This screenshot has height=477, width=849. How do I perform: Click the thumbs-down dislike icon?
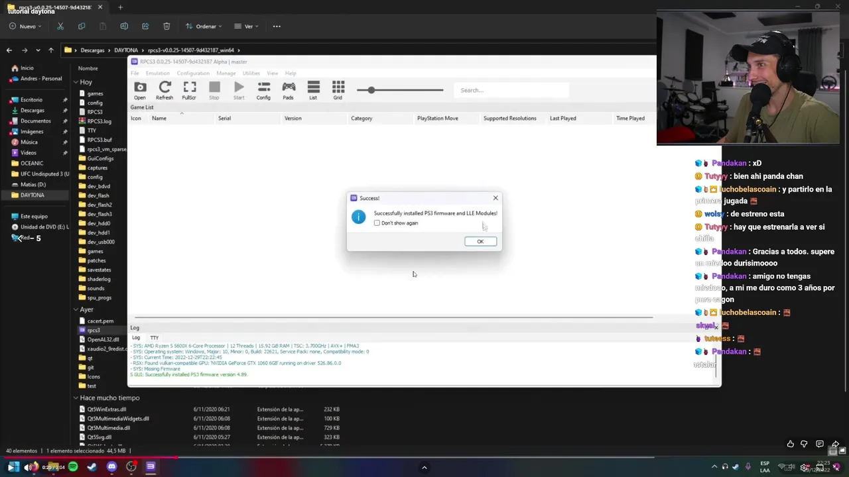tap(804, 444)
